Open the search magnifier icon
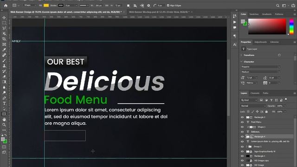Viewport: 297px width, 167px height. [278, 6]
